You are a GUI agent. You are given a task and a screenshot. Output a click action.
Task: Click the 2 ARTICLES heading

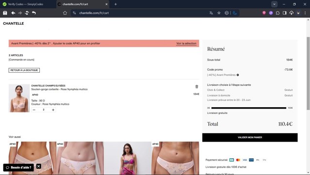16,55
